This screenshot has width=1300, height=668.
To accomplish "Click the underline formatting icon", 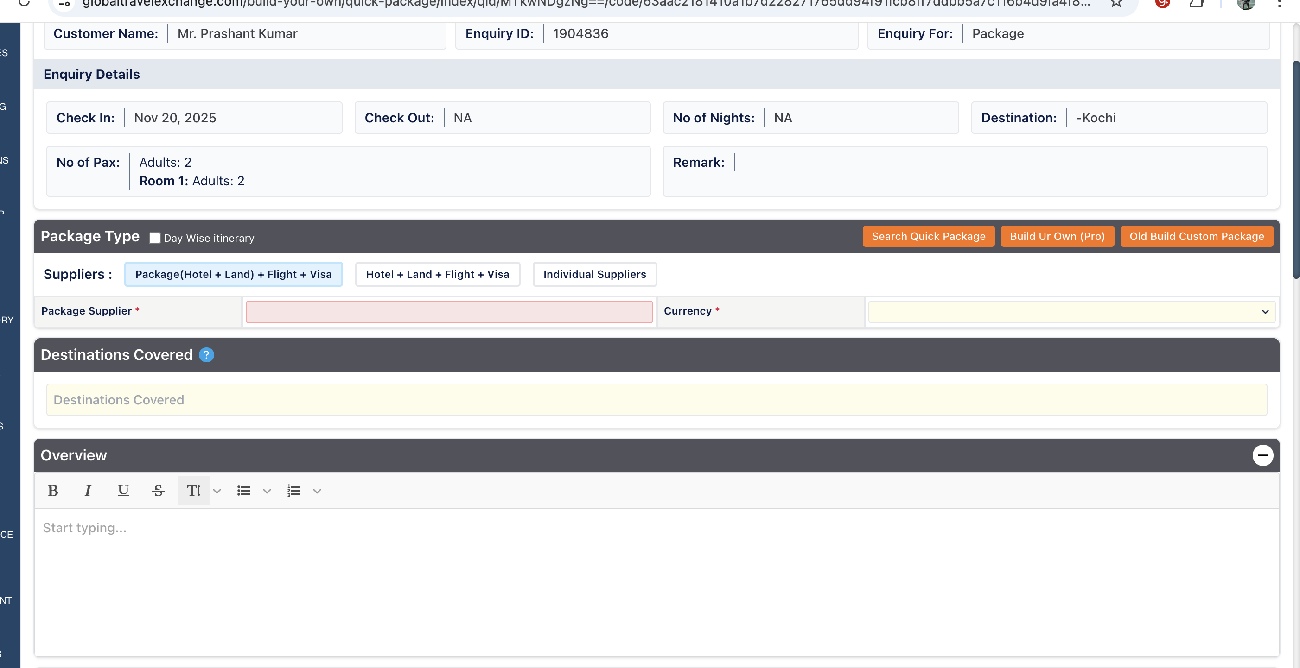I will coord(123,491).
